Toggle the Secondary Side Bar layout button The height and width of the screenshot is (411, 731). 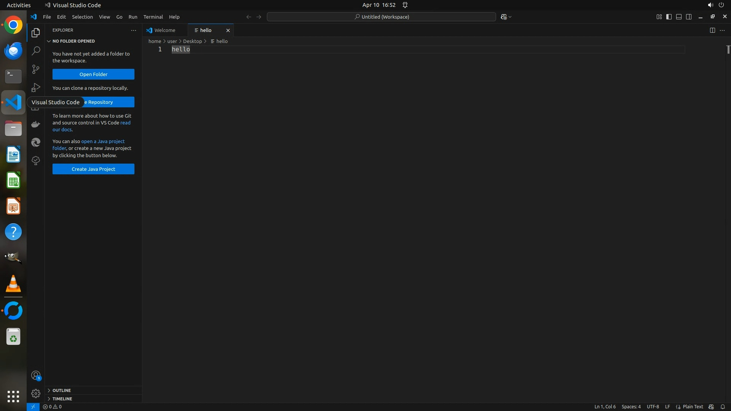(689, 17)
